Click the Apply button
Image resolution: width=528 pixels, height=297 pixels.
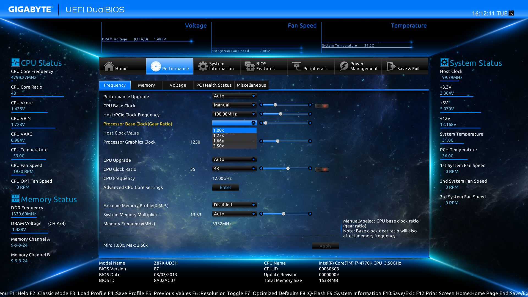click(x=325, y=246)
